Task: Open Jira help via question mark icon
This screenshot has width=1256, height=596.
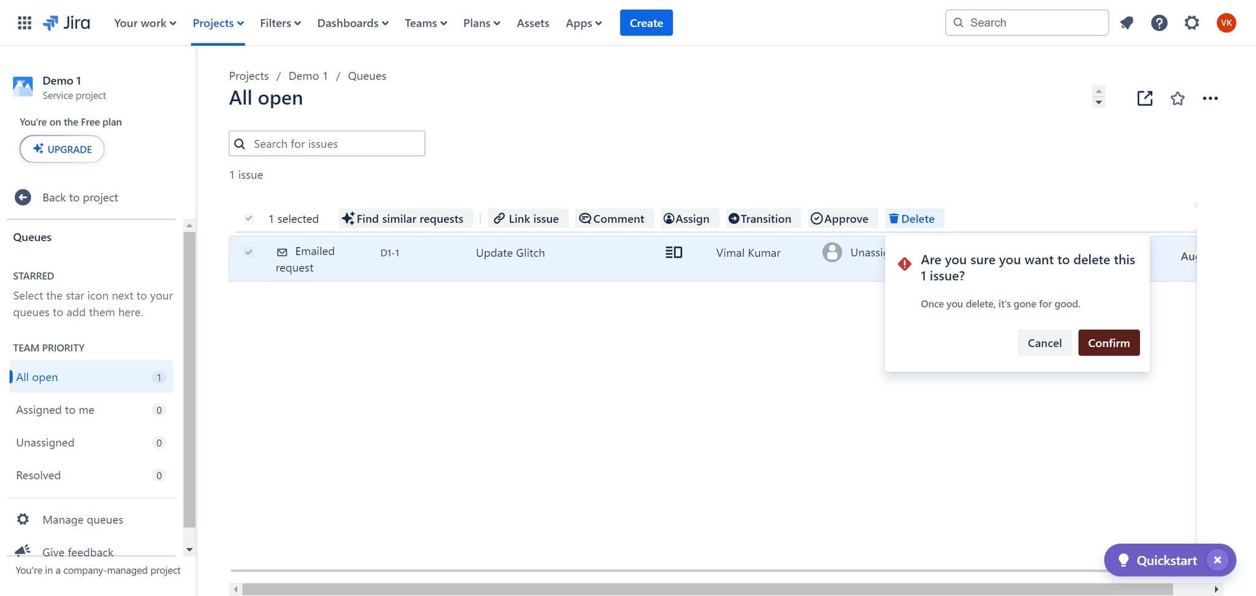Action: pyautogui.click(x=1159, y=23)
